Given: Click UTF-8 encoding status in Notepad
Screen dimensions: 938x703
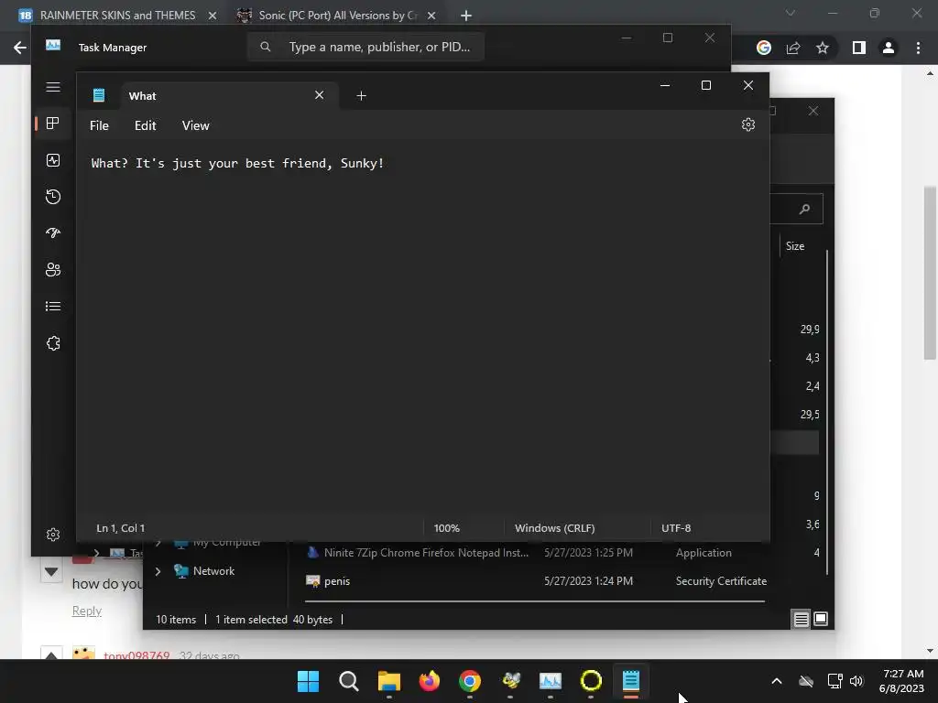Looking at the screenshot, I should 676,528.
